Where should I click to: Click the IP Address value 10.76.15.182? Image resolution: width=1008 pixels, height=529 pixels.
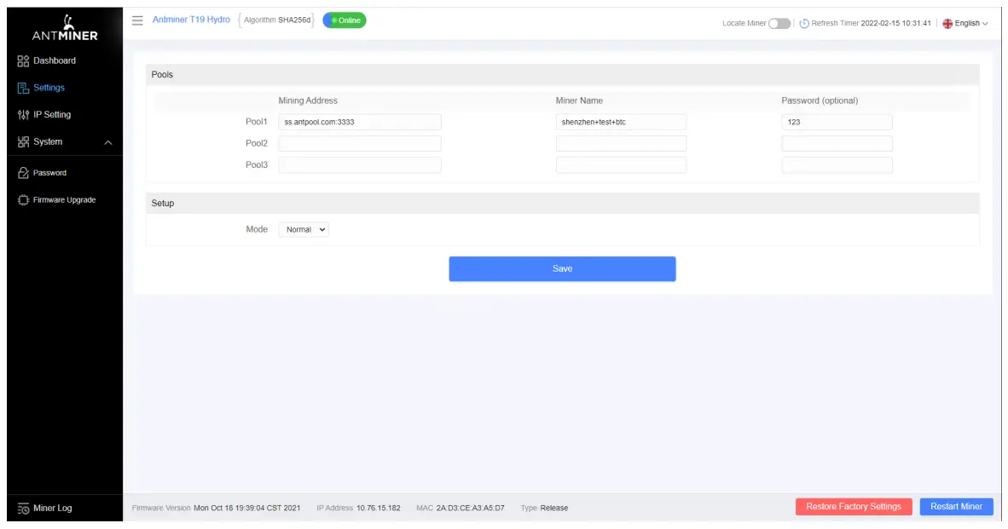pos(378,508)
